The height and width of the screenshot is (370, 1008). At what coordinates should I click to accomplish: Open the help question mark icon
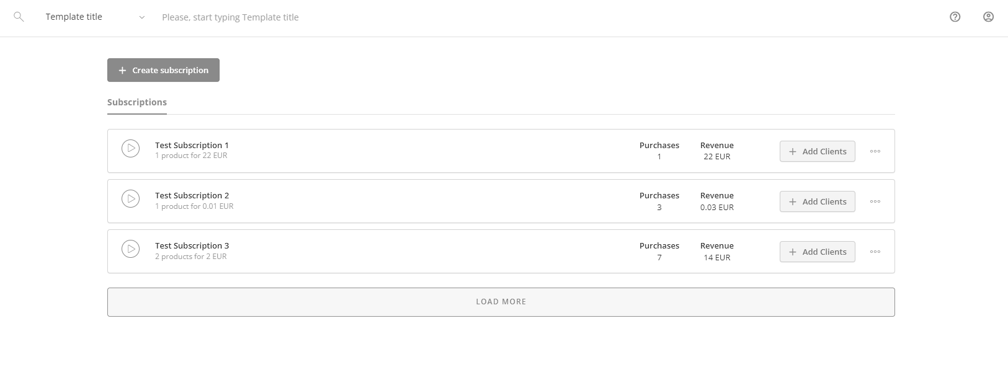pos(955,17)
